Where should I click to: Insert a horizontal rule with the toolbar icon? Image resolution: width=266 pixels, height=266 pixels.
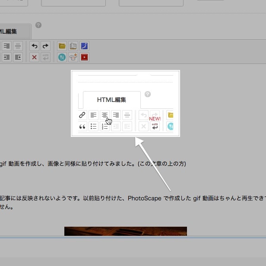pyautogui.click(x=18, y=46)
